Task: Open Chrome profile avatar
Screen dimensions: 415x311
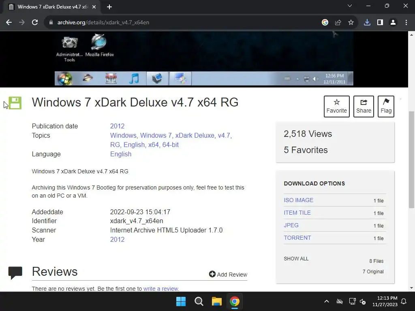Action: click(x=393, y=23)
